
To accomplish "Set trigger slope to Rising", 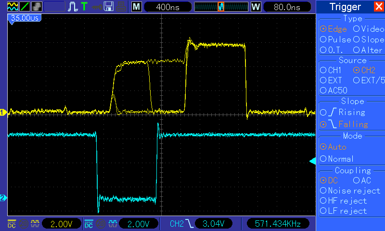I will (x=347, y=113).
